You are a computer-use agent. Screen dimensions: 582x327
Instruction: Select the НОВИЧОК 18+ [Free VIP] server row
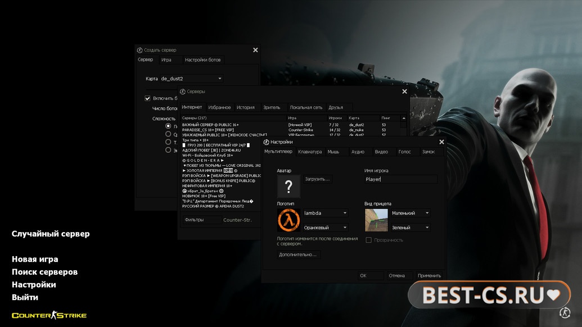pyautogui.click(x=221, y=196)
